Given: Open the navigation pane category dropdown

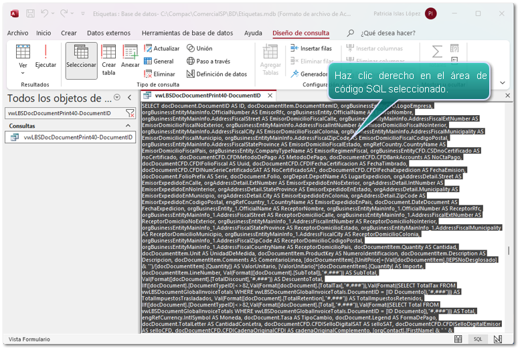Looking at the screenshot, I should [117, 97].
